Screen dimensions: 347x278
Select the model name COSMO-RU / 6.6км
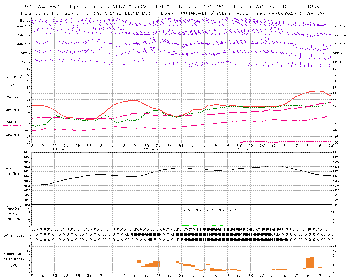(205, 13)
